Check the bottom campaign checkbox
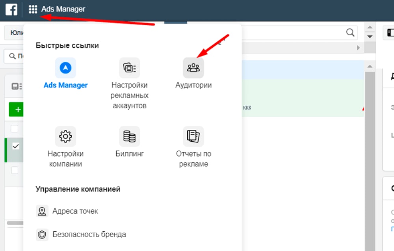Viewport: 394px width, 251px height. tap(15, 170)
